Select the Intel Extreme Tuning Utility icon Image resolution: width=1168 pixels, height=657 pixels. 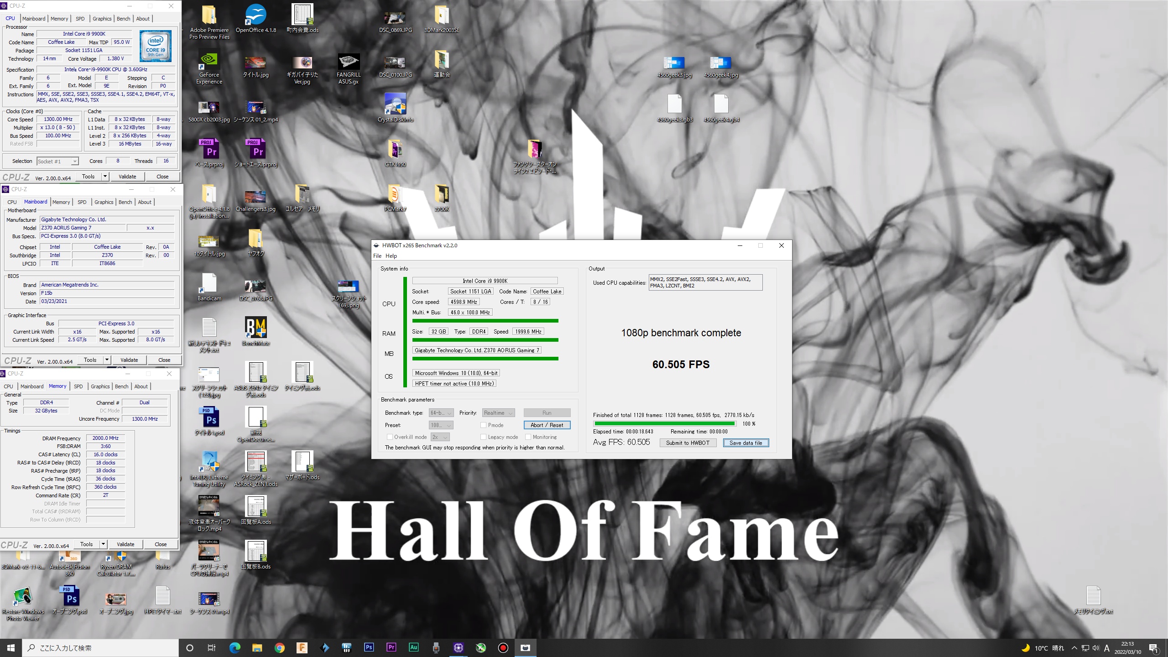pyautogui.click(x=209, y=469)
